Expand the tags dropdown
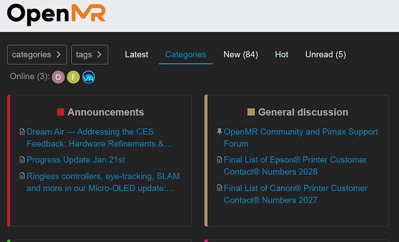This screenshot has height=242, width=399. tap(90, 54)
